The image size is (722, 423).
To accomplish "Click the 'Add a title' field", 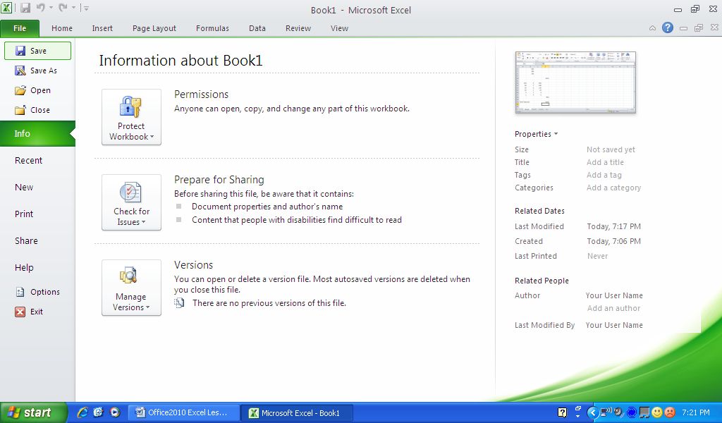I will pyautogui.click(x=605, y=162).
